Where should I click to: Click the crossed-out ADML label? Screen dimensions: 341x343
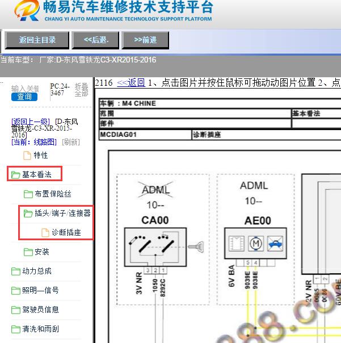[x=155, y=190]
